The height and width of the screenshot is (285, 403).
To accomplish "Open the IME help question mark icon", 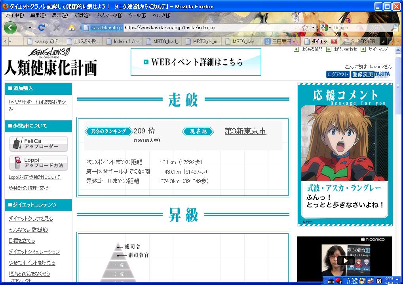I will (x=379, y=281).
